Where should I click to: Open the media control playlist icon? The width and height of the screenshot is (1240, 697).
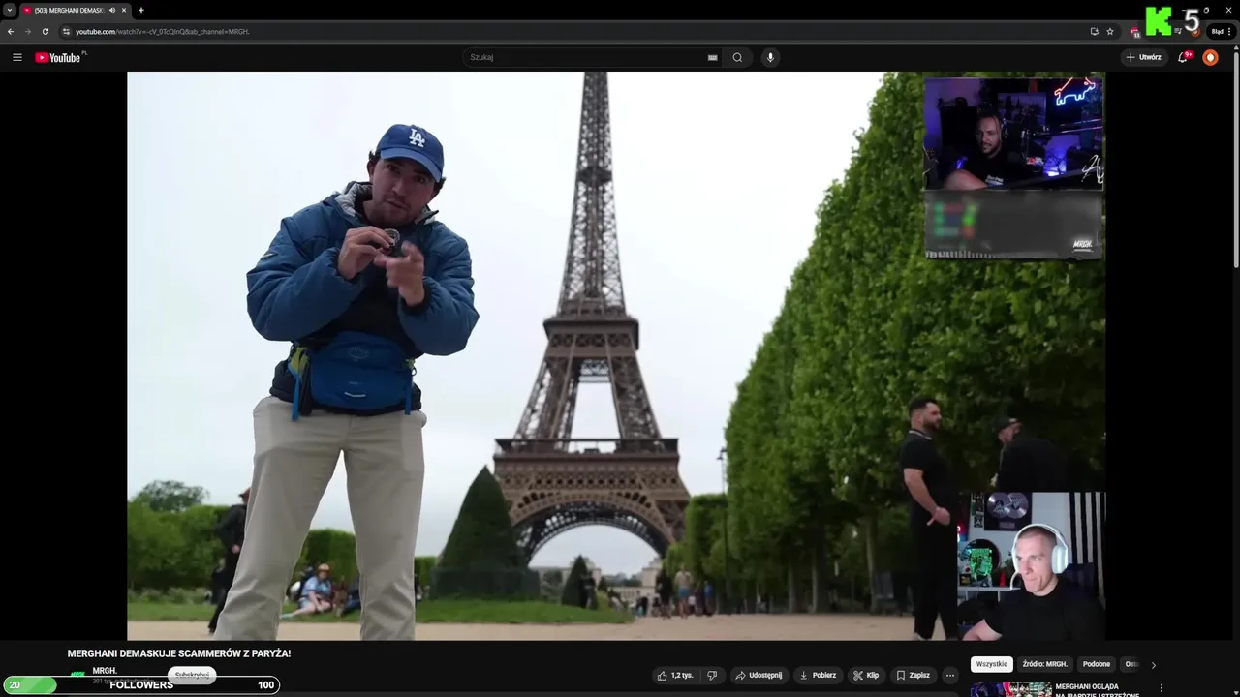pyautogui.click(x=1178, y=31)
